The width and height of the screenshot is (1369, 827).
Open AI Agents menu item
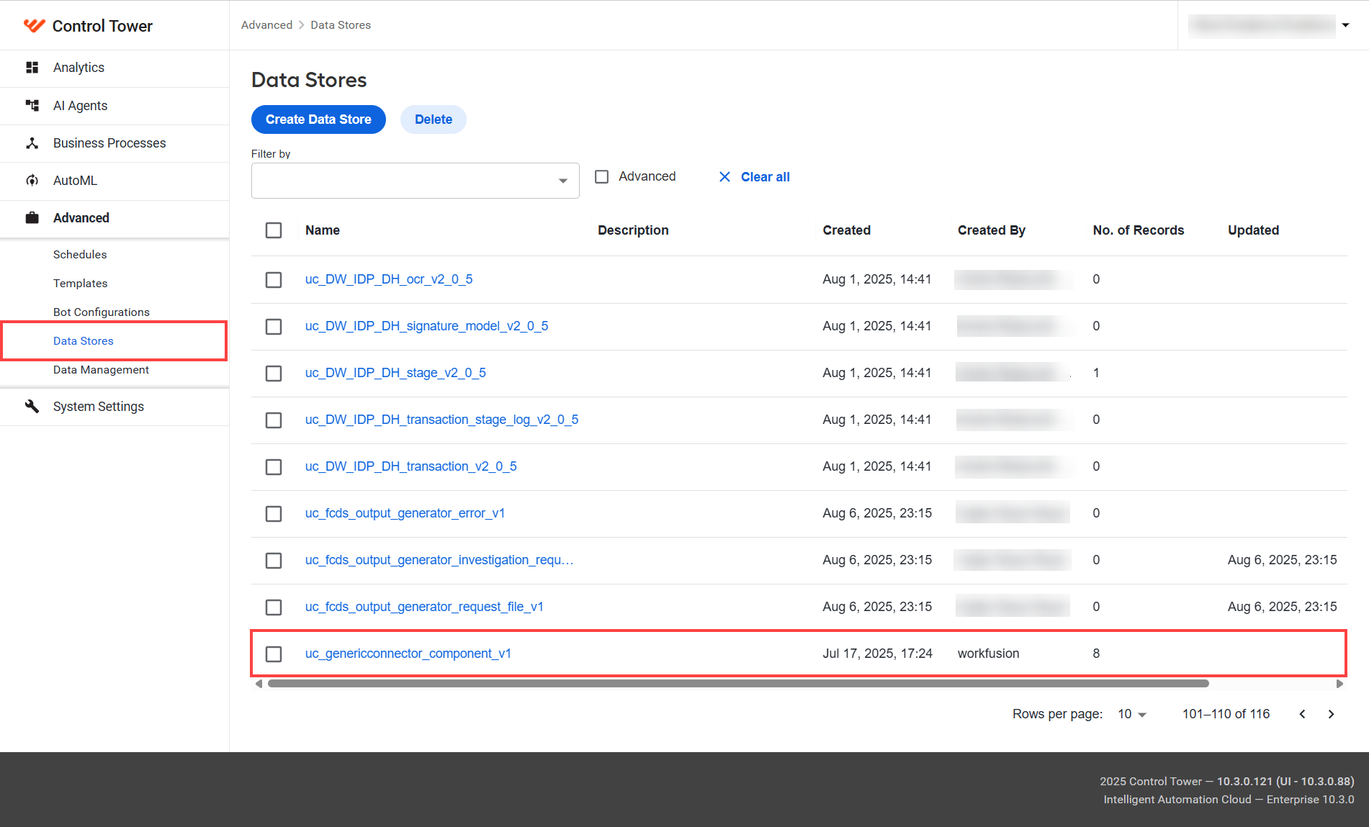click(115, 106)
